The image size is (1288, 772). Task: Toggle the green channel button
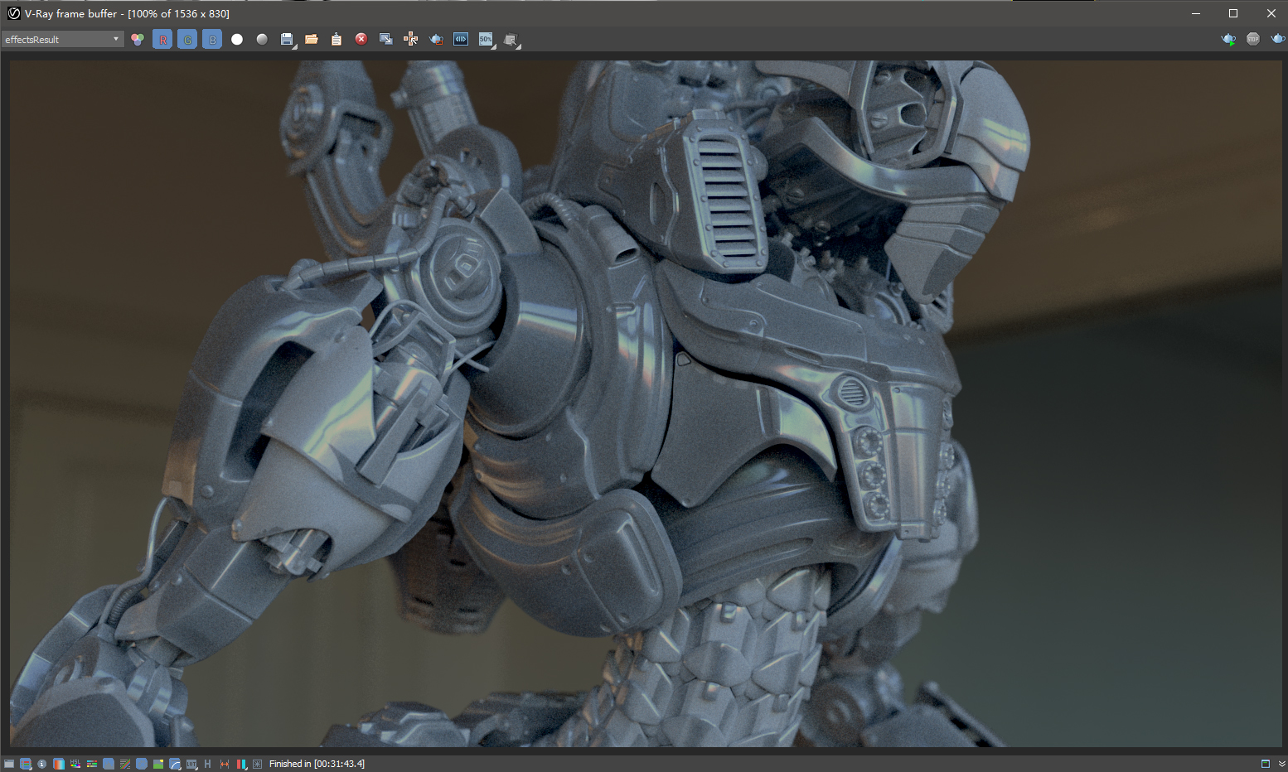click(187, 39)
